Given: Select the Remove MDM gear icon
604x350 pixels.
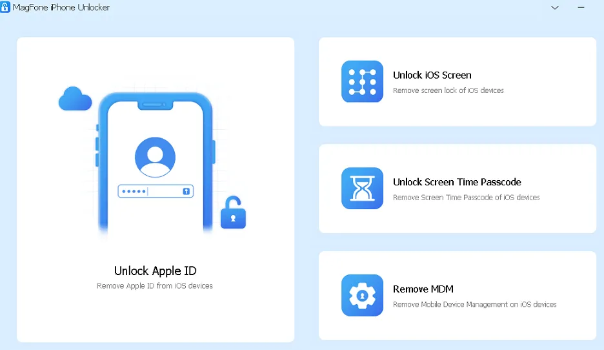Looking at the screenshot, I should click(x=362, y=296).
